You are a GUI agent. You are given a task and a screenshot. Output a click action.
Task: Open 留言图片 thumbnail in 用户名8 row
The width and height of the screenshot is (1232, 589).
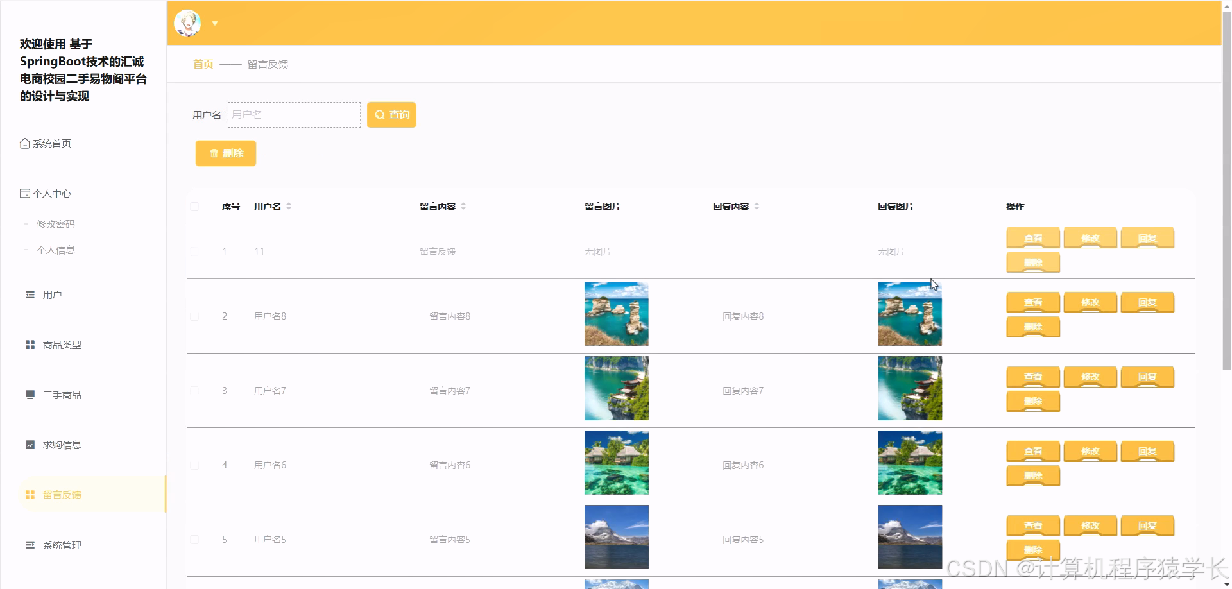point(617,314)
